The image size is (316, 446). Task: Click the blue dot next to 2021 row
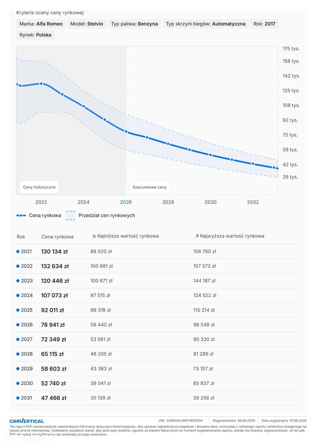(x=18, y=251)
